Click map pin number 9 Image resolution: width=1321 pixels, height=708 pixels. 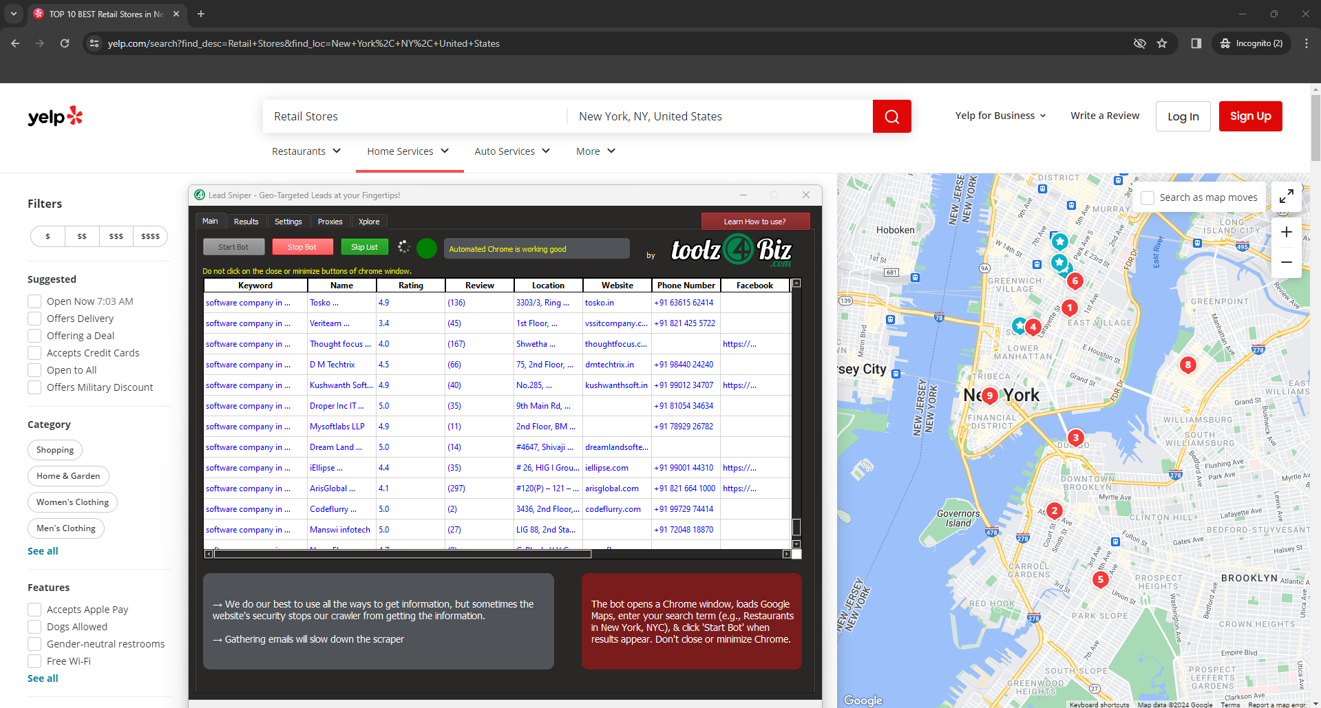pos(989,395)
